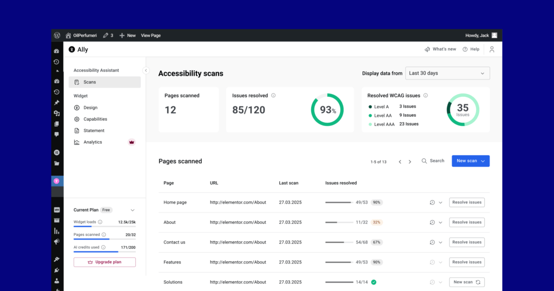The height and width of the screenshot is (291, 554).
Task: Click the Upgrade plan button
Action: point(104,262)
